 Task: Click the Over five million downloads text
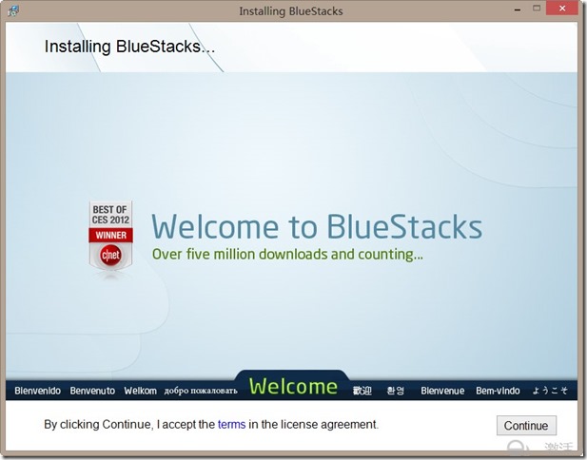[x=287, y=255]
